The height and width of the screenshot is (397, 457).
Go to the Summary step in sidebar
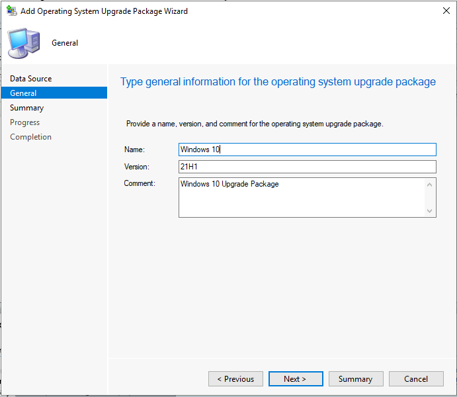(27, 108)
